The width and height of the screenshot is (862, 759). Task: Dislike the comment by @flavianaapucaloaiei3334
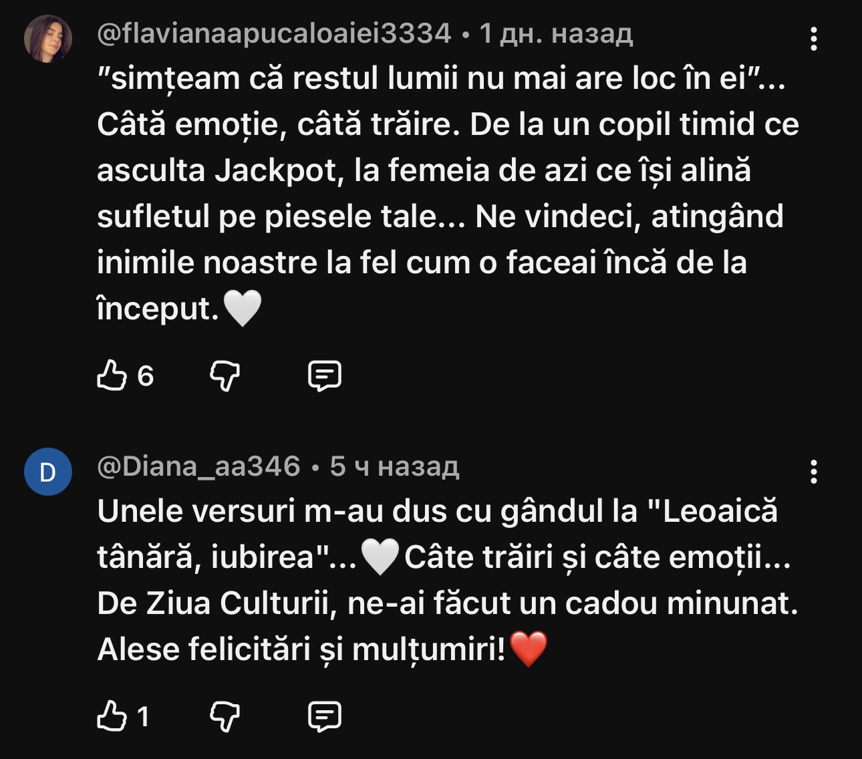[x=225, y=376]
